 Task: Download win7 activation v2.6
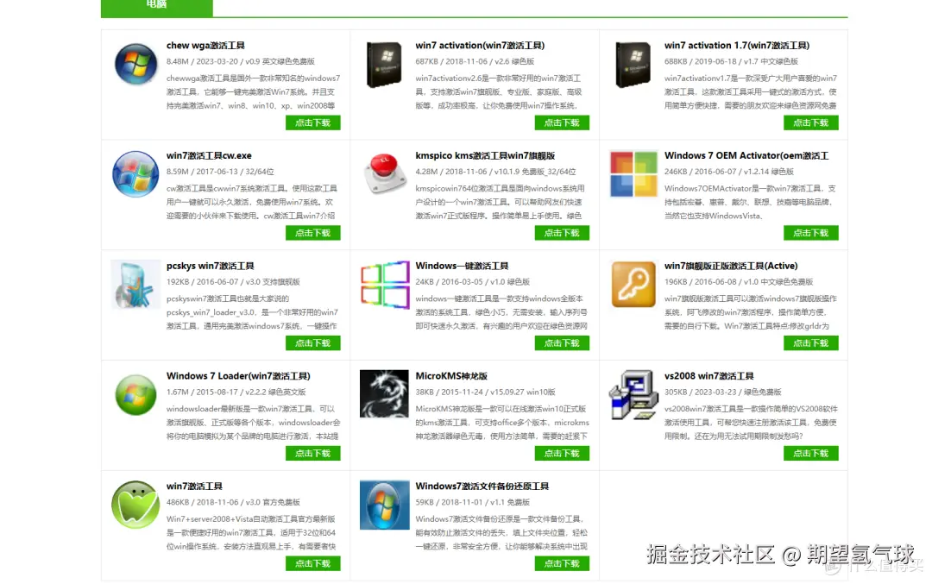(x=562, y=123)
